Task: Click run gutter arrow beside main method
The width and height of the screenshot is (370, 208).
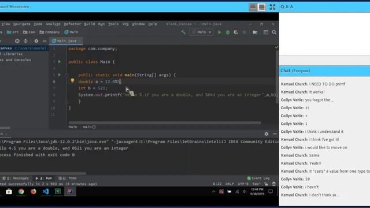Action: point(60,75)
